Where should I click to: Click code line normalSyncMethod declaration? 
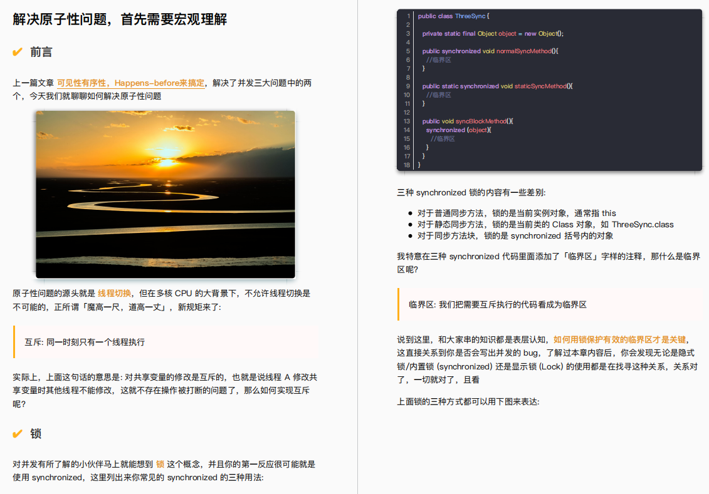(x=490, y=51)
